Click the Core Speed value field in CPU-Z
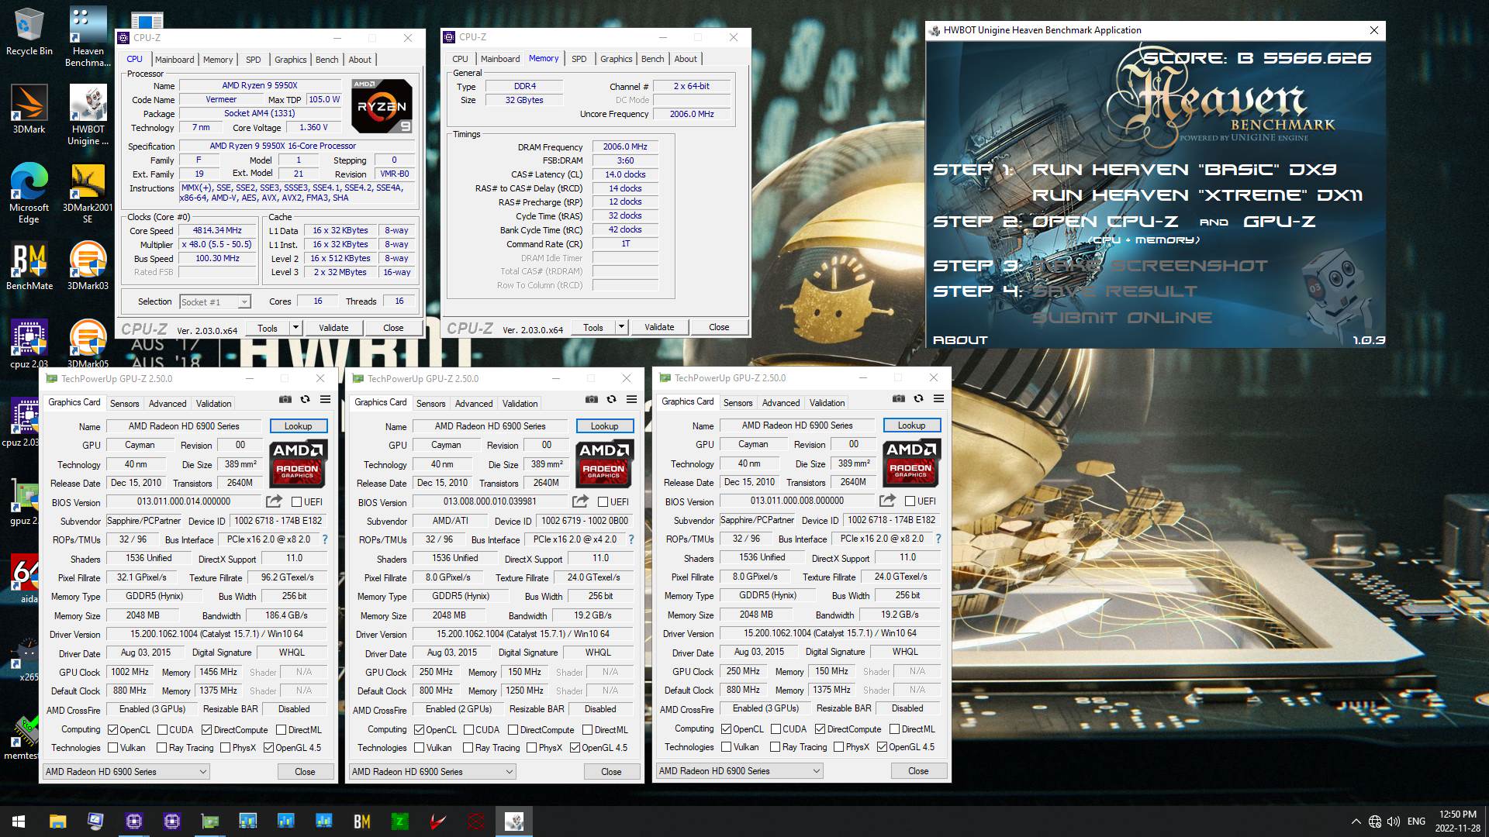This screenshot has width=1489, height=837. 218,231
